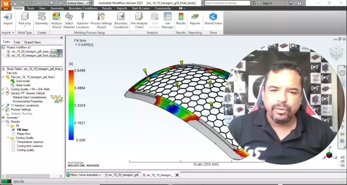Open the Start & Learn ribbon tab
The height and width of the screenshot is (185, 347).
click(141, 8)
